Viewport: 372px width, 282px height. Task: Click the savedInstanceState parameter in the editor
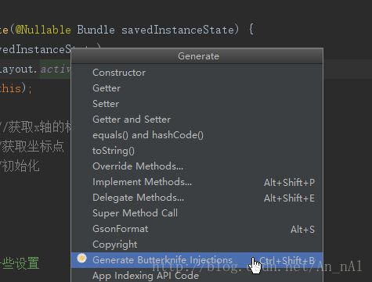coord(178,30)
